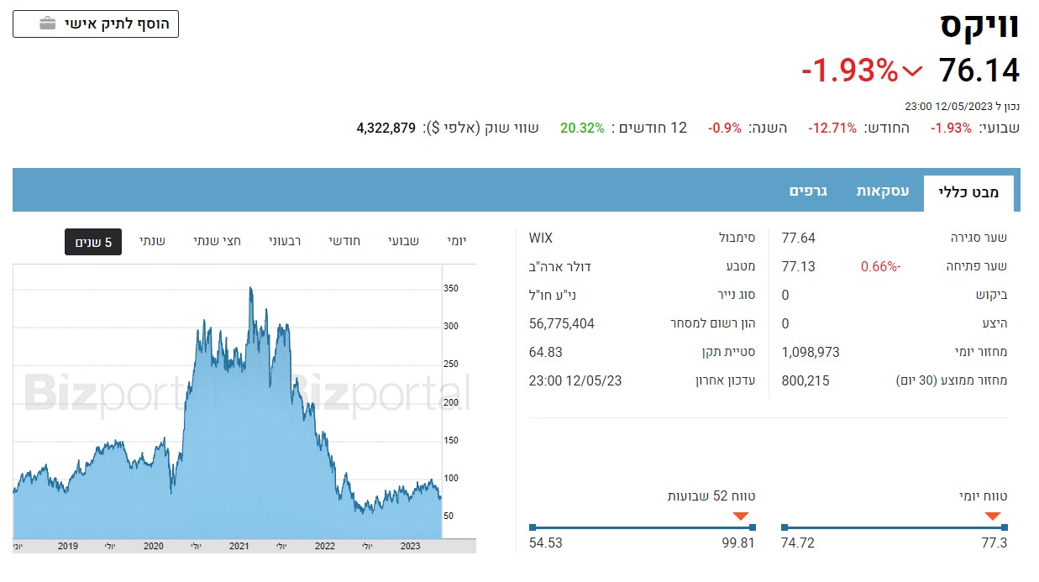
Task: Click the stock name וויקס heading
Action: click(x=980, y=25)
